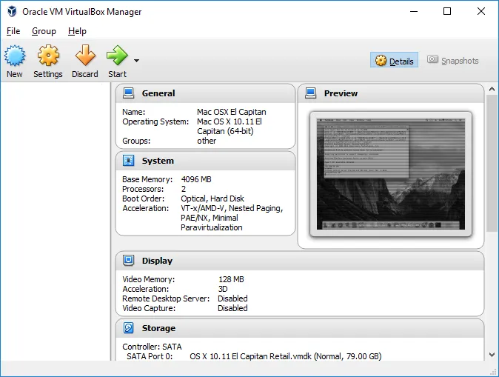Click the 'Mac OS X 10.11 El' operating system text

point(229,121)
